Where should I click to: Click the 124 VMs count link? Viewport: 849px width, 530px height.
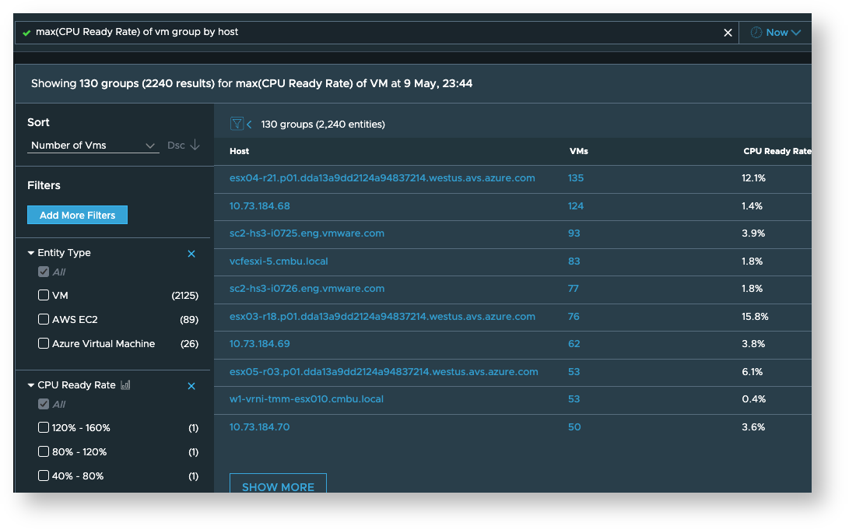576,206
